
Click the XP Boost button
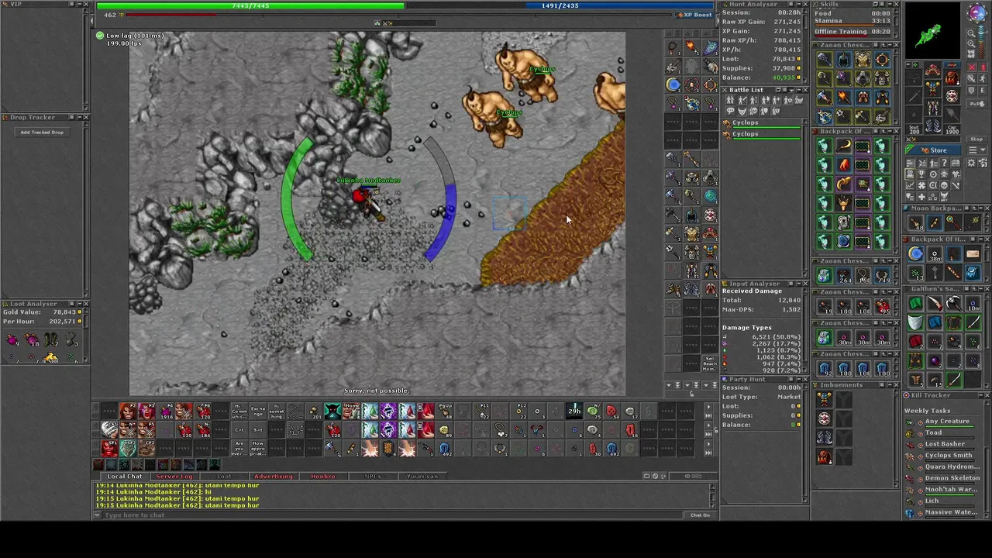click(x=696, y=15)
